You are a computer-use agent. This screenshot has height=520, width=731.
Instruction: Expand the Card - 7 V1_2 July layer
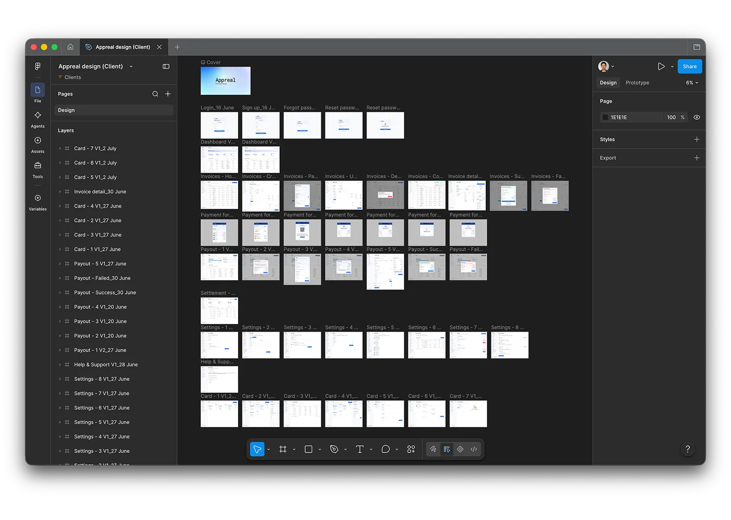[x=60, y=149]
